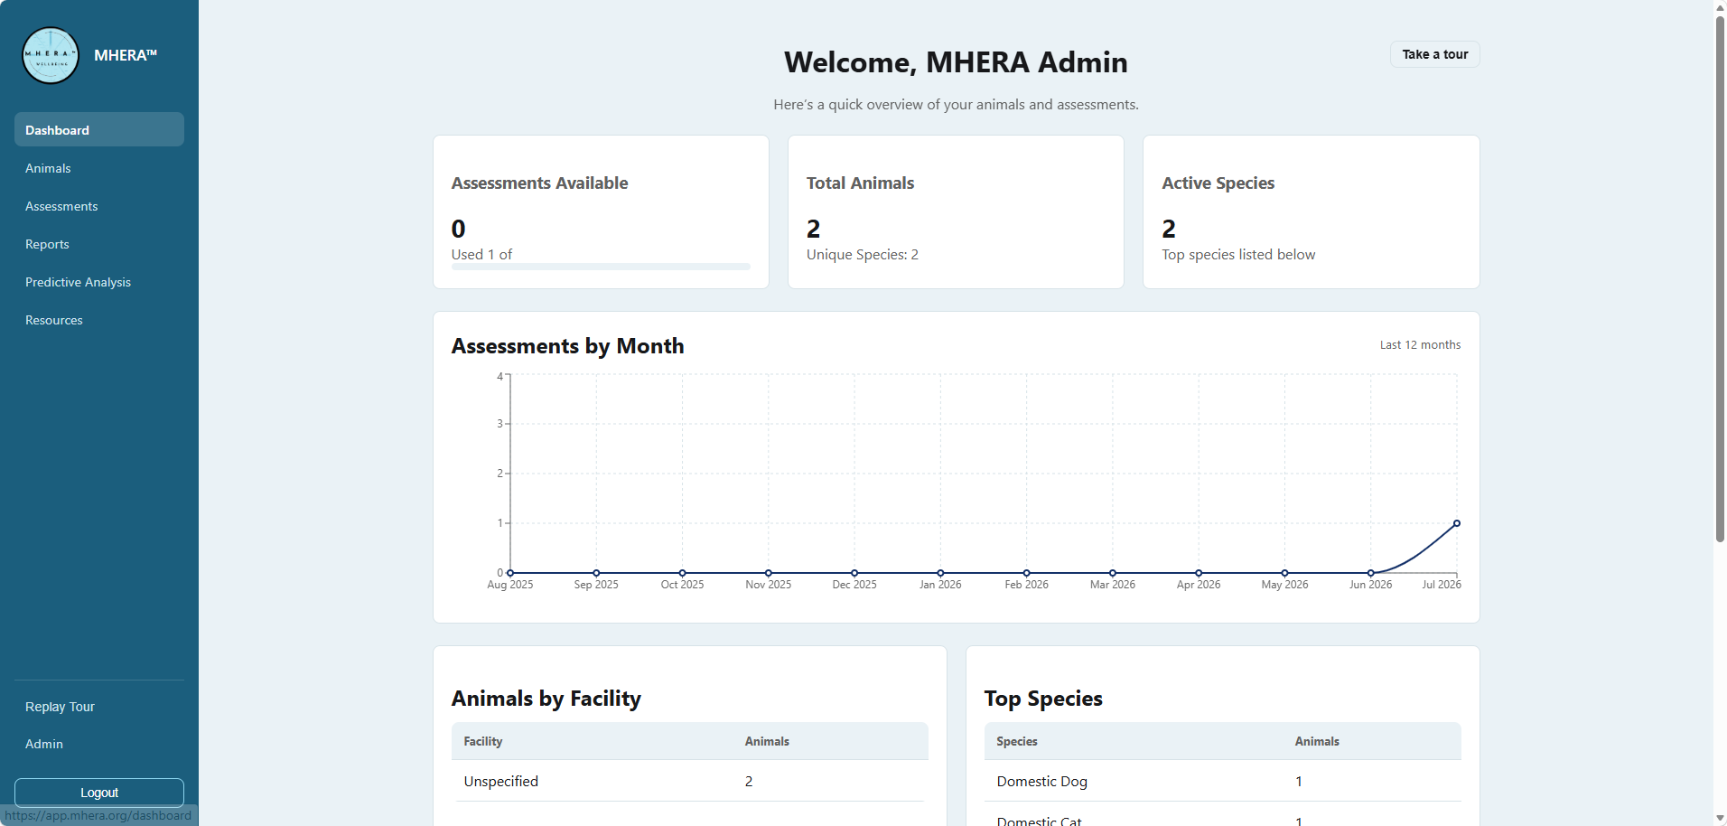This screenshot has height=826, width=1727.
Task: Click the Total Animals card
Action: tap(956, 212)
